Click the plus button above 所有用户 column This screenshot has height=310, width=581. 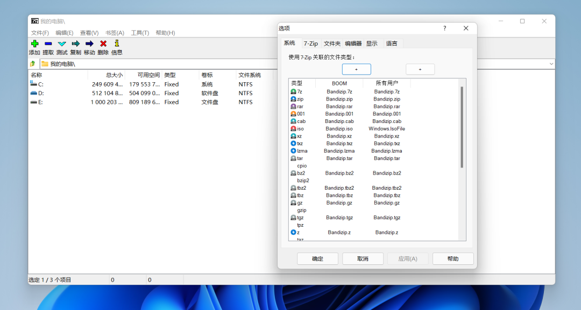point(420,69)
